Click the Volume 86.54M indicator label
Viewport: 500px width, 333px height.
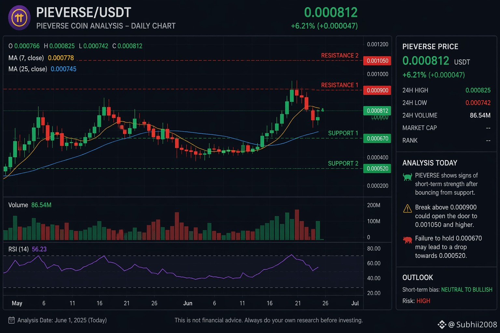(30, 205)
